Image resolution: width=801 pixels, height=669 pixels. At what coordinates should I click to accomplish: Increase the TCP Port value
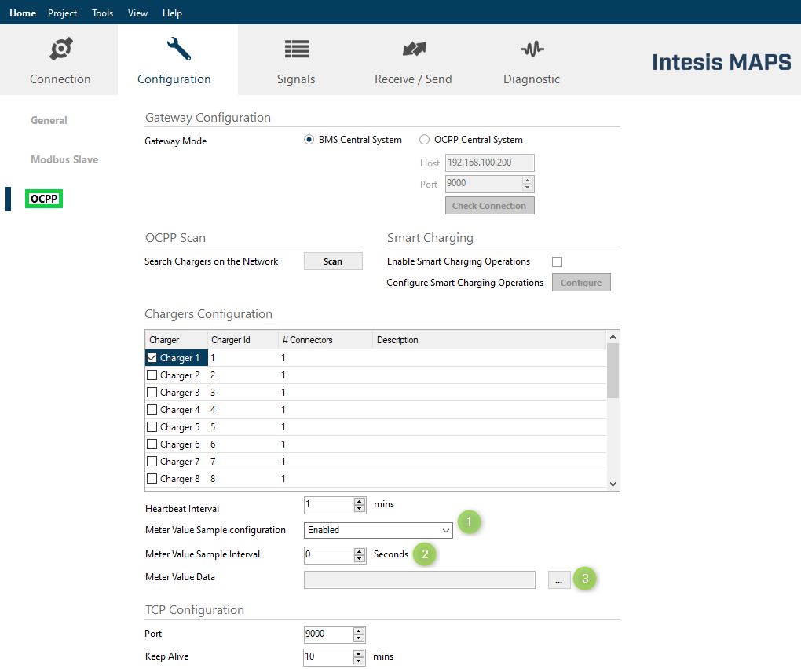pos(359,631)
